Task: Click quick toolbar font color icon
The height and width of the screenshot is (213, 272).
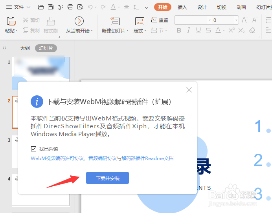Action: tap(113, 7)
